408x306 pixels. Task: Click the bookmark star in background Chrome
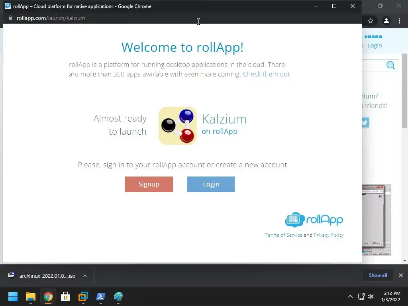(x=371, y=21)
